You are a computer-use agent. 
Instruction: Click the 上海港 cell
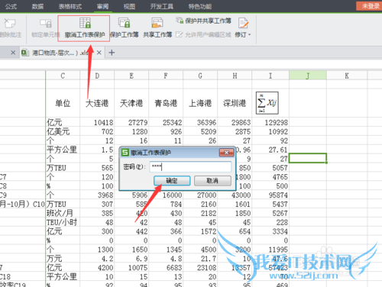pos(200,103)
